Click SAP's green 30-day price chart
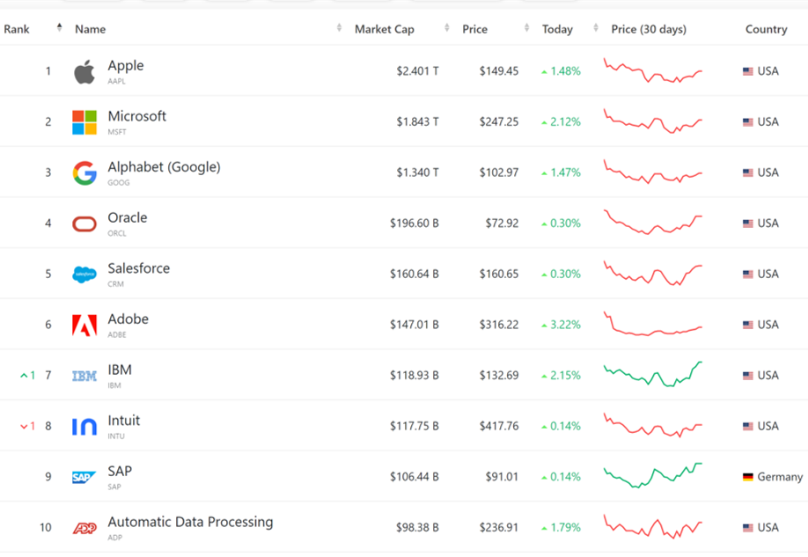Screen dimensions: 808x557 (x=653, y=475)
